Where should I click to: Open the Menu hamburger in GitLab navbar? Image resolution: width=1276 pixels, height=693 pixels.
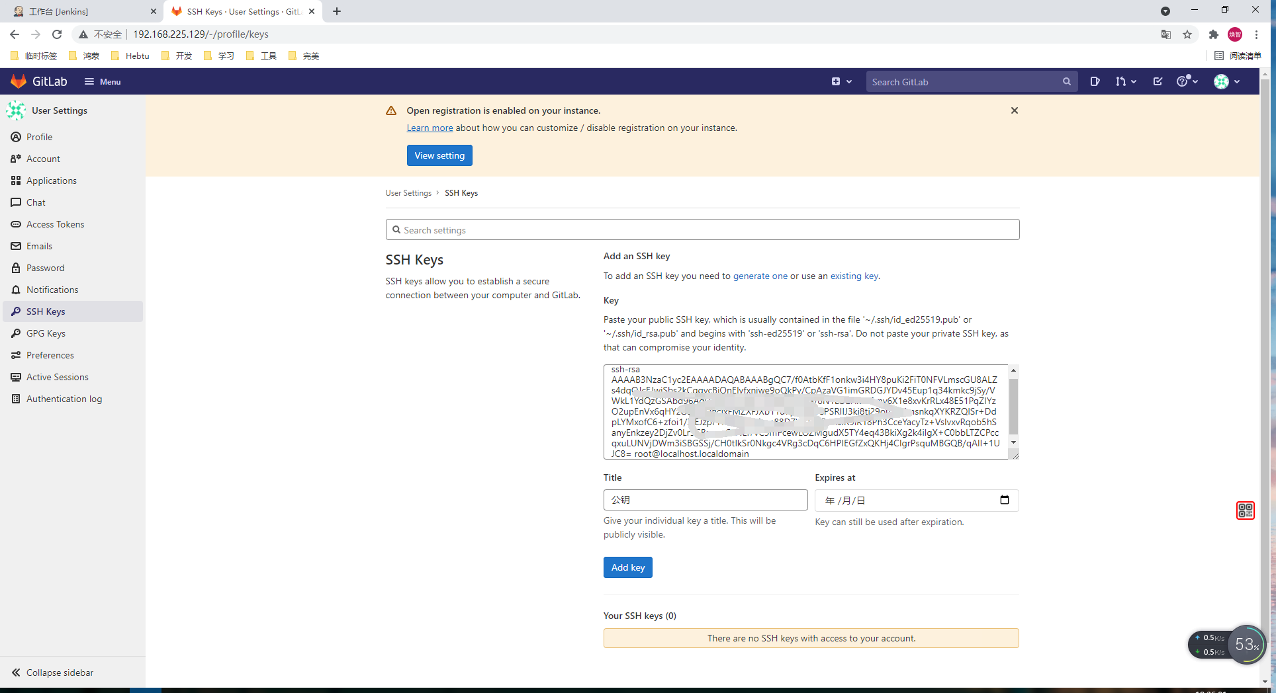103,82
